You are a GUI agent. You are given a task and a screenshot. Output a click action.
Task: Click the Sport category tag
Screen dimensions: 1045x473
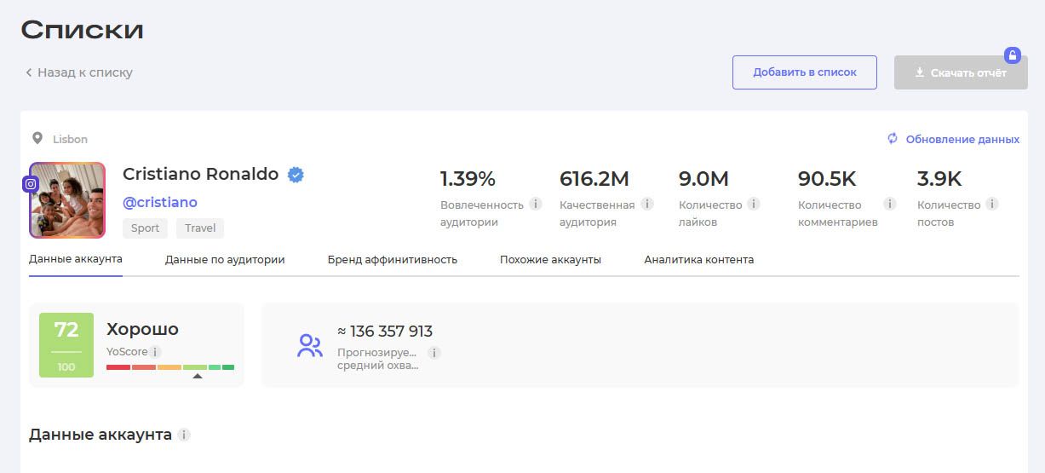pos(145,228)
